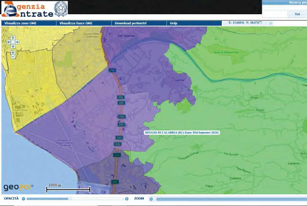The width and height of the screenshot is (307, 206).
Task: Pan the map left with the arrow
Action: tap(9, 42)
